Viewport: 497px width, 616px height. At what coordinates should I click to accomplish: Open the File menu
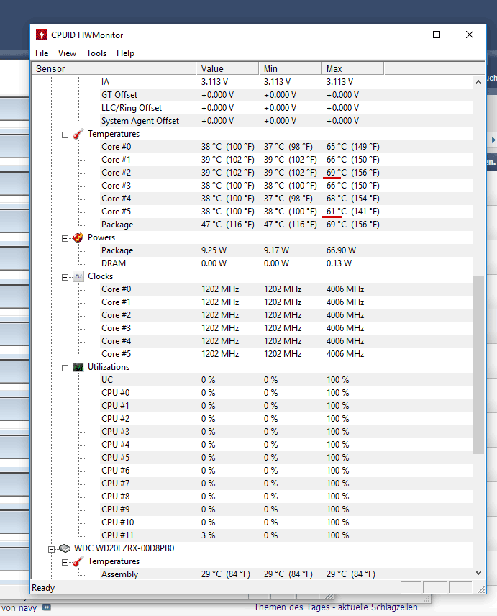click(42, 53)
